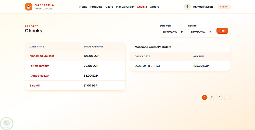Click the 85.00 EGP total amount
This screenshot has height=130, width=255.
coord(91,76)
